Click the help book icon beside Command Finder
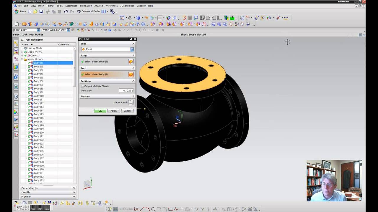 click(x=103, y=11)
